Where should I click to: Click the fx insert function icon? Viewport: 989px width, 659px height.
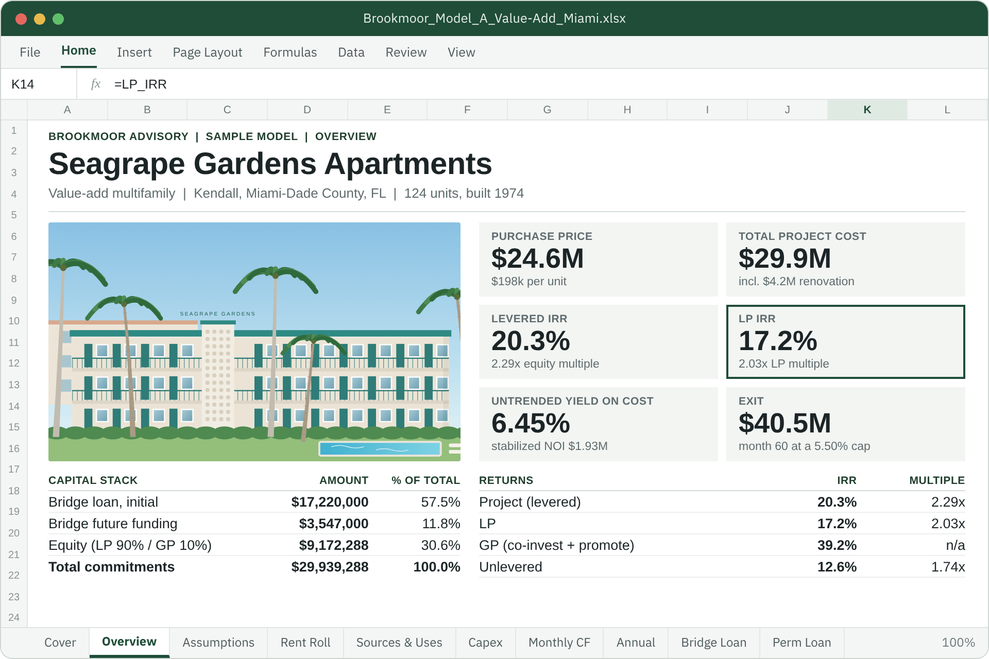(x=95, y=84)
